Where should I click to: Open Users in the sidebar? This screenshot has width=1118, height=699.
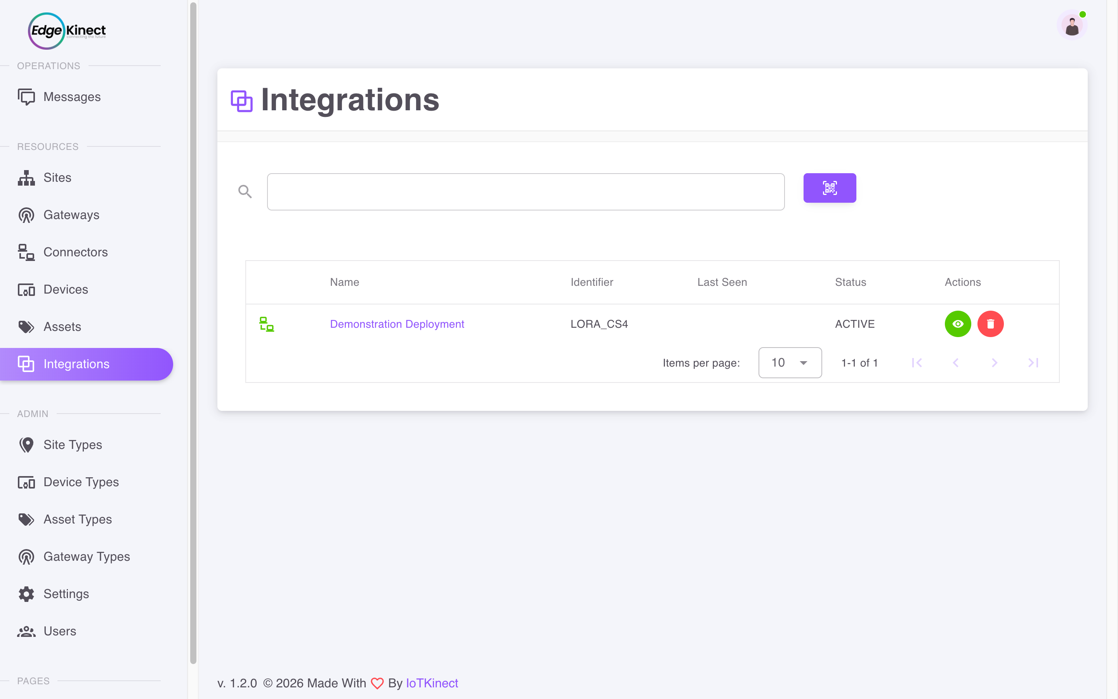pyautogui.click(x=87, y=631)
